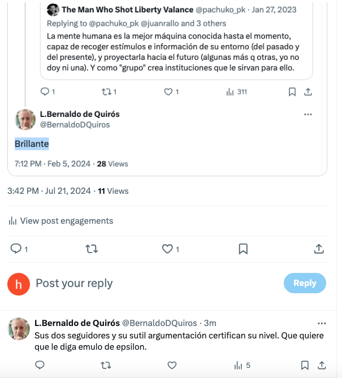342x378 pixels.
Task: Reply to the main post via its comment icon
Action: coord(16,249)
